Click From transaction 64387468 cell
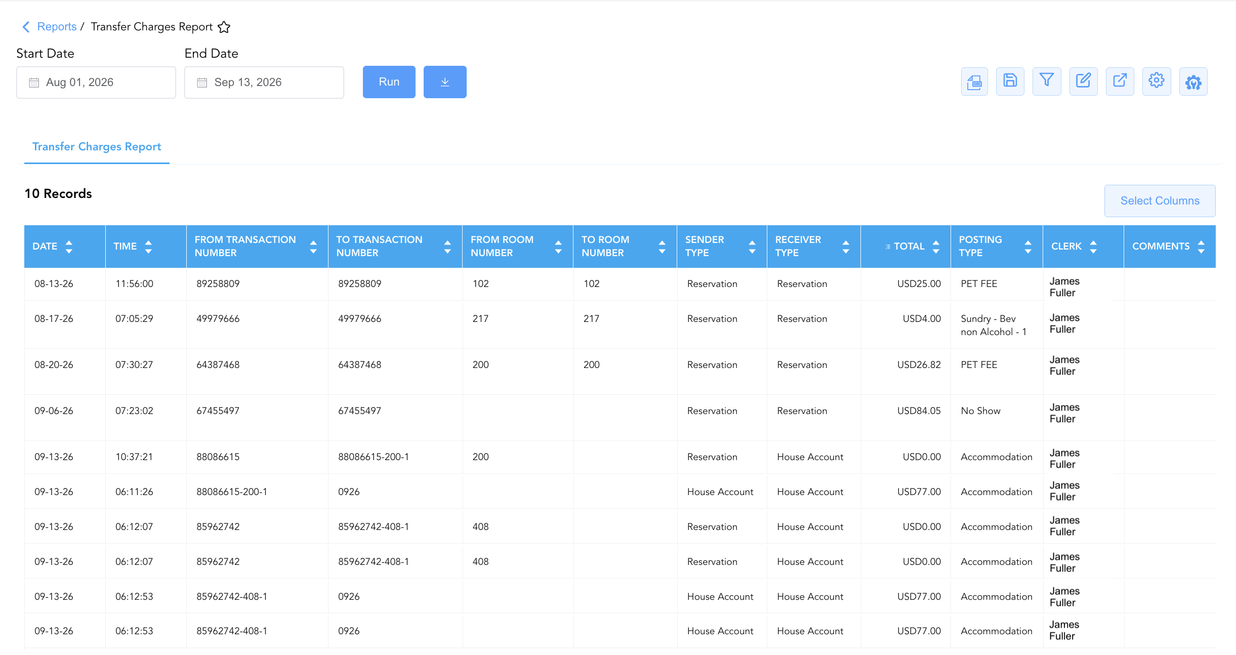This screenshot has height=655, width=1236. [x=218, y=365]
